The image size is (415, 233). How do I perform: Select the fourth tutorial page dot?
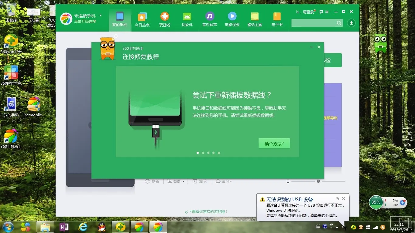(x=213, y=153)
